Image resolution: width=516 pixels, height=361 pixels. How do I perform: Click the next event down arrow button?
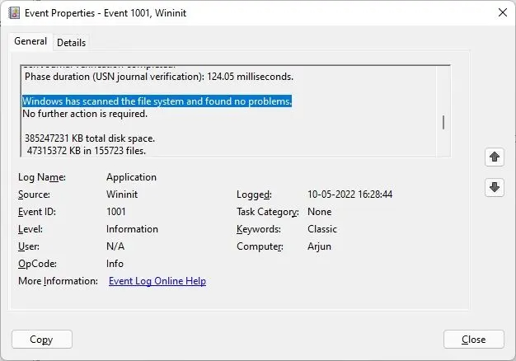point(494,187)
